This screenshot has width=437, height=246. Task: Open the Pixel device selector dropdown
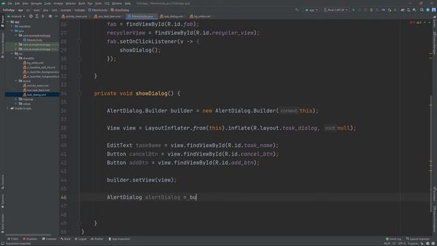[336, 10]
